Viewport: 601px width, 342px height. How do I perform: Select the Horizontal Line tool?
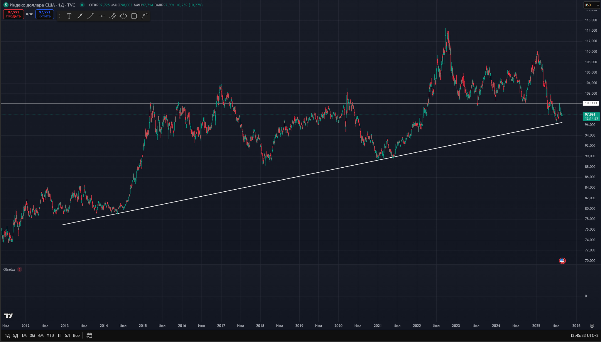(102, 16)
